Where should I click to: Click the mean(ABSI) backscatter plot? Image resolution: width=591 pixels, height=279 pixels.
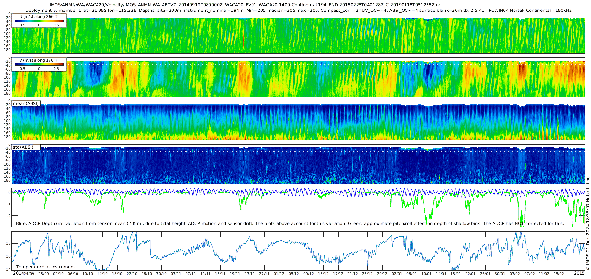click(x=298, y=121)
